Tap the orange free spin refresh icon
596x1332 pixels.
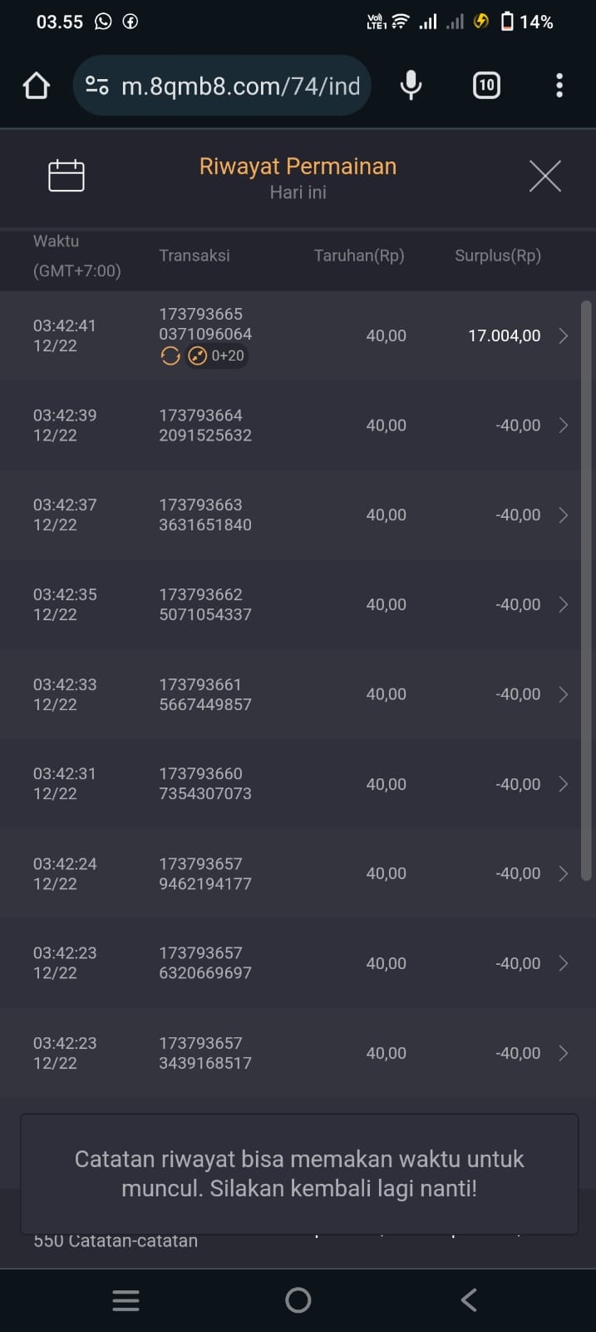click(x=170, y=356)
